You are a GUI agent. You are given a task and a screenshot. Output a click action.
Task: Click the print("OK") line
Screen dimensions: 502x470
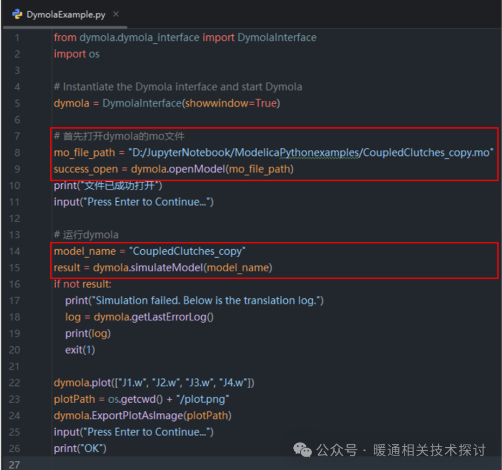80,449
